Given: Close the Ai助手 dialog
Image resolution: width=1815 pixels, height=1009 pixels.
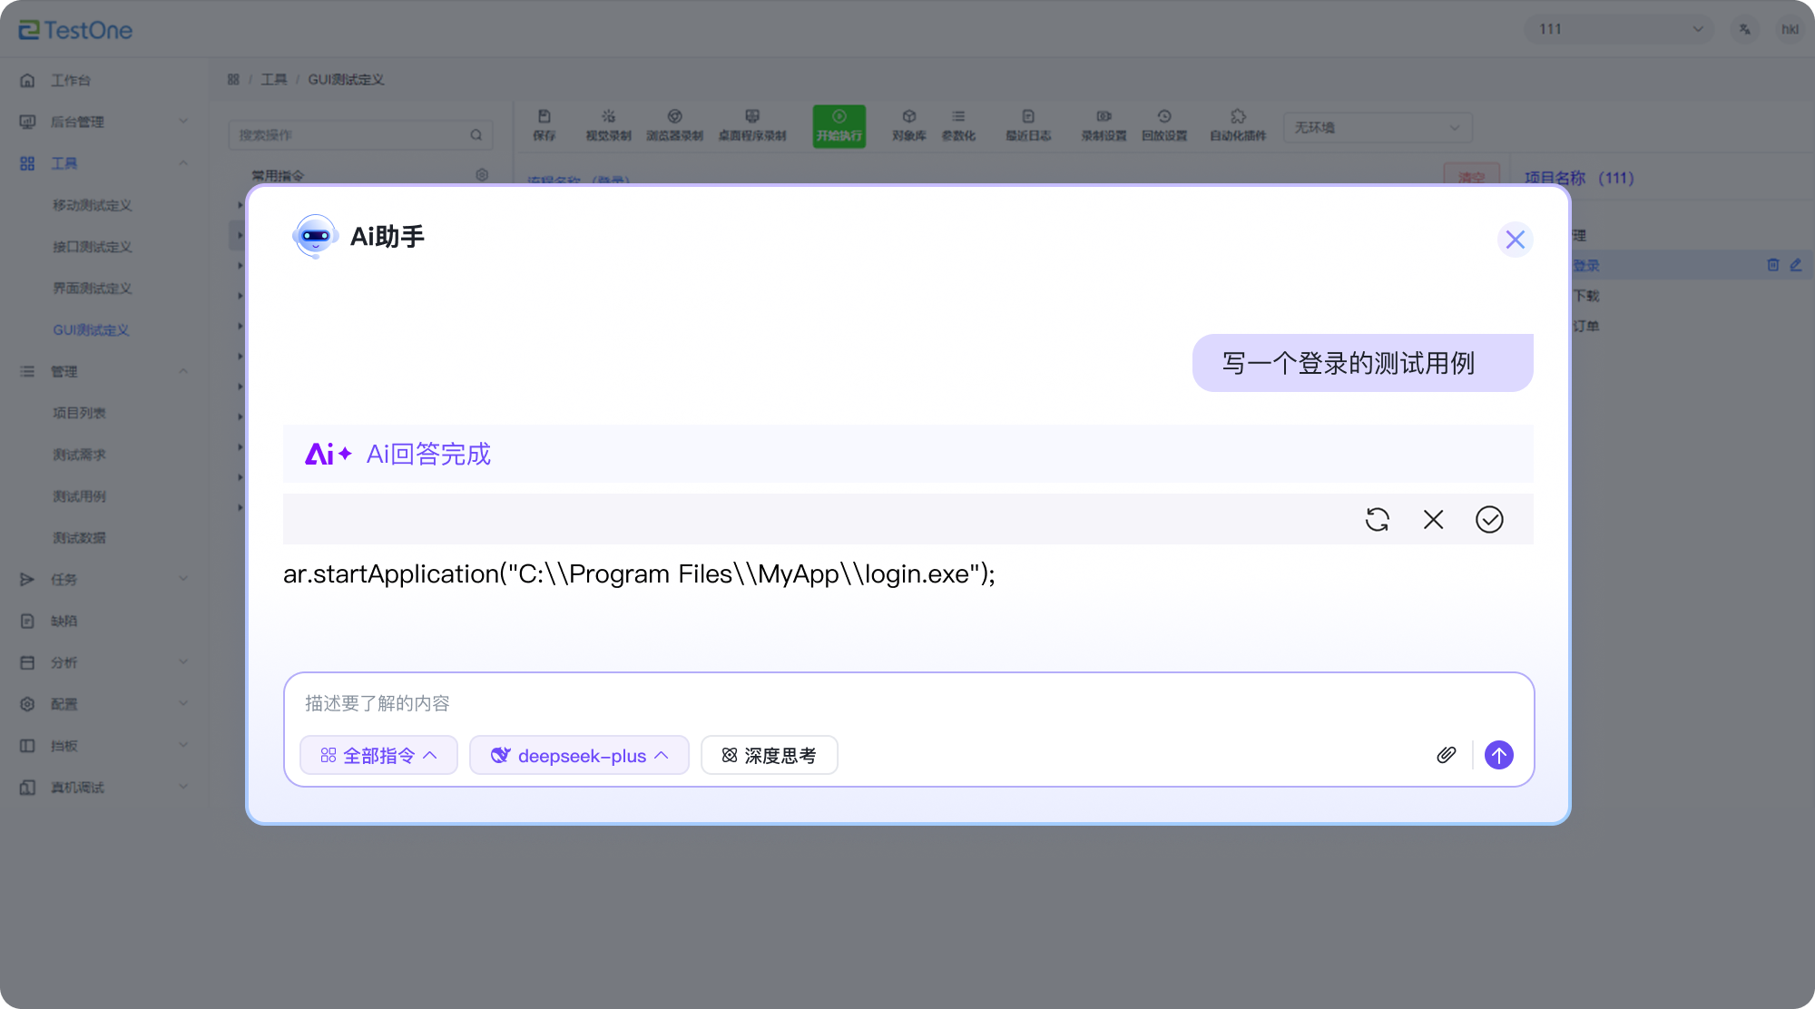Looking at the screenshot, I should (1515, 240).
